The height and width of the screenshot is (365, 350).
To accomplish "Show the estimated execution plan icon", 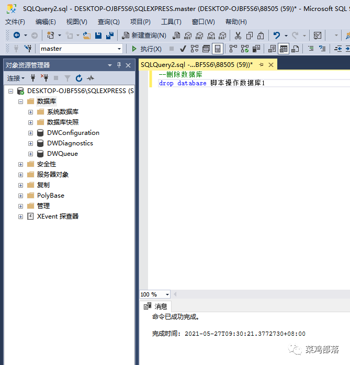I will pyautogui.click(x=195, y=49).
